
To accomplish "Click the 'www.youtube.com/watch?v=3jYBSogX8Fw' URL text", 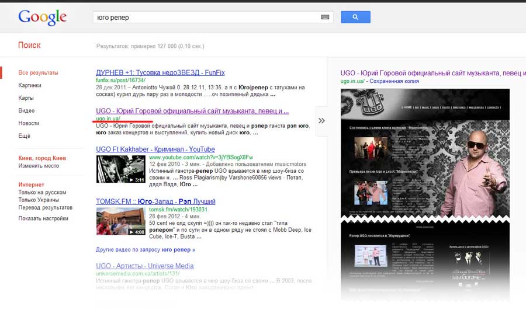I will click(201, 157).
